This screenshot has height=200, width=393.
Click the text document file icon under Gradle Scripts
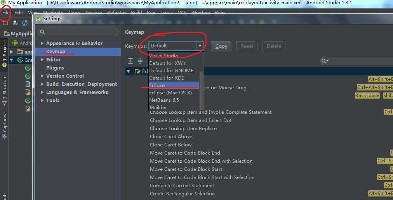click(28, 84)
